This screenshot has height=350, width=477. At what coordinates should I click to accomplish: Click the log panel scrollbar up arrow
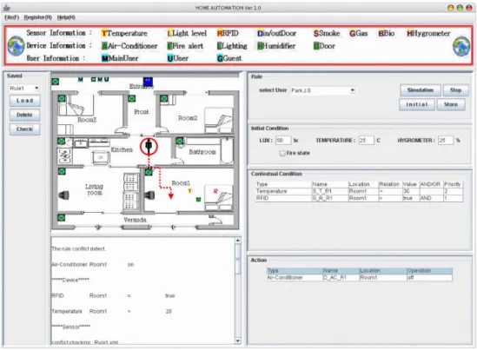[237, 241]
